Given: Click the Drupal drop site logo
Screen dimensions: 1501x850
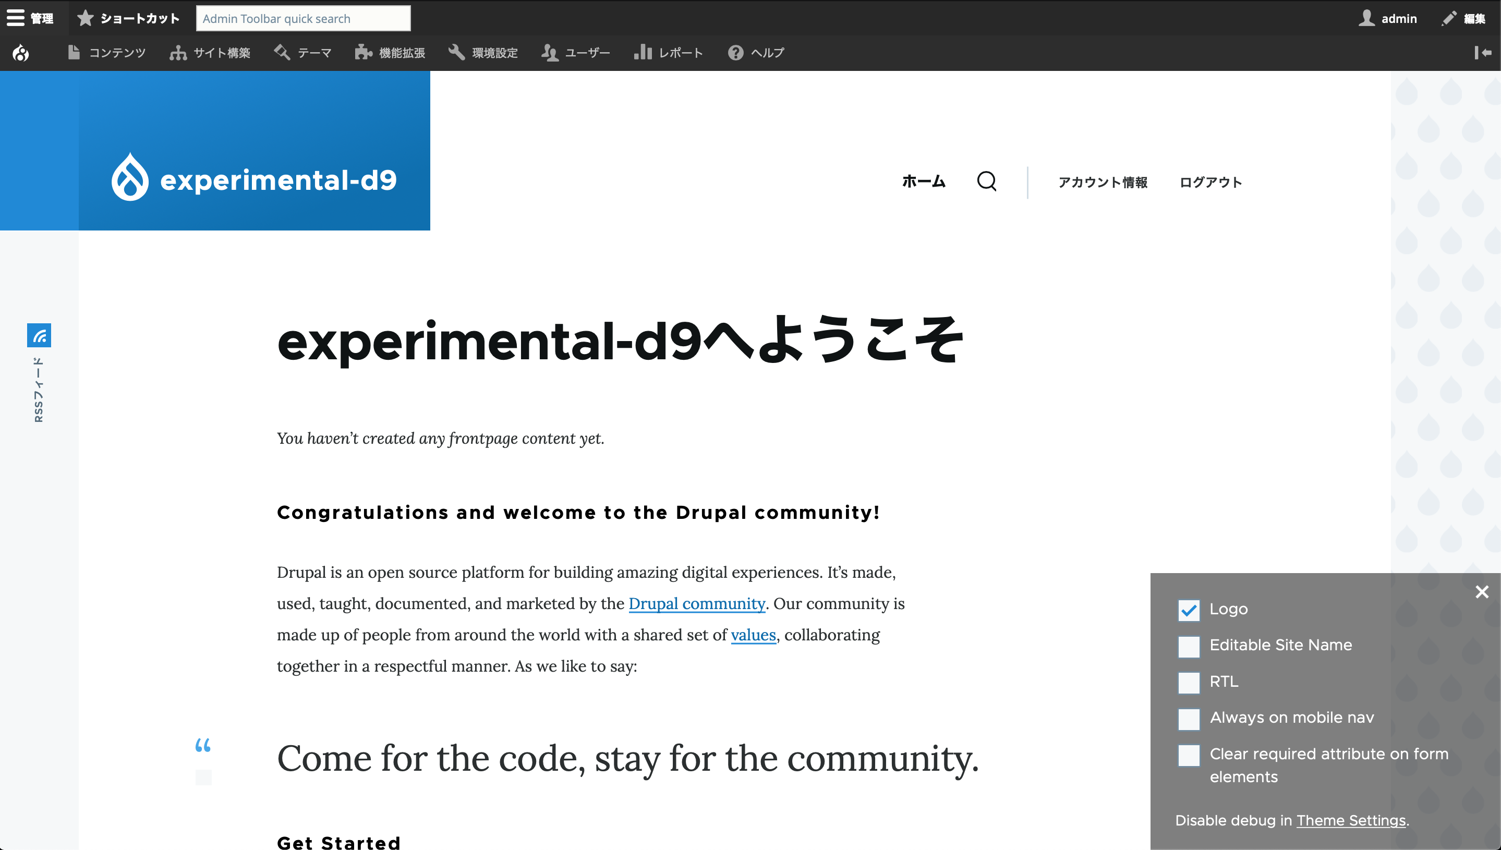Looking at the screenshot, I should coord(130,177).
